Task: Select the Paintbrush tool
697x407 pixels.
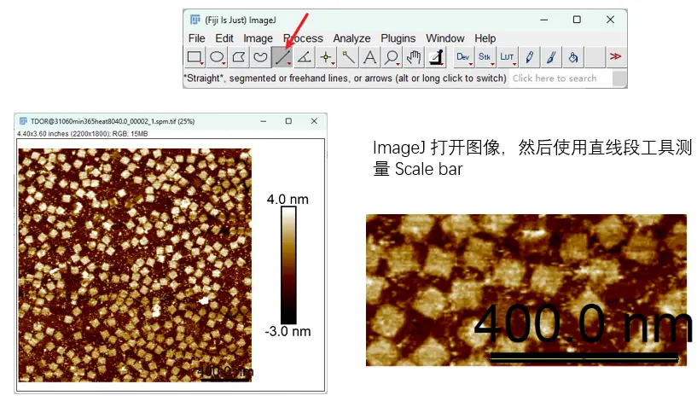Action: coord(551,57)
